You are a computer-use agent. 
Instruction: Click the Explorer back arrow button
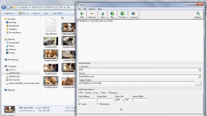(4, 7)
